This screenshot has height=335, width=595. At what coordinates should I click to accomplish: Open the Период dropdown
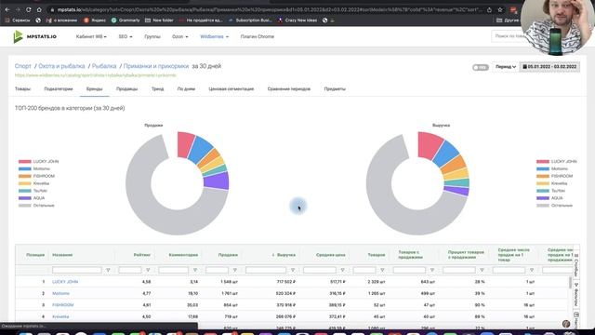pyautogui.click(x=506, y=67)
